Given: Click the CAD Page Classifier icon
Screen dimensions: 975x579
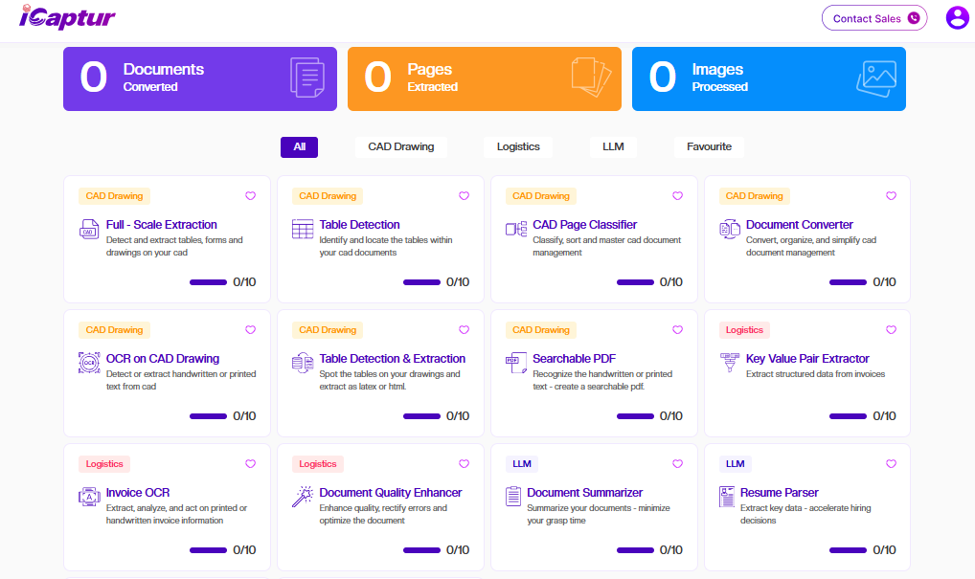Looking at the screenshot, I should [x=516, y=230].
